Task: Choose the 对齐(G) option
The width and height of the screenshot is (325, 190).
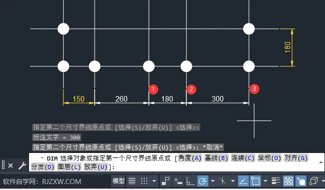Action: (x=296, y=158)
